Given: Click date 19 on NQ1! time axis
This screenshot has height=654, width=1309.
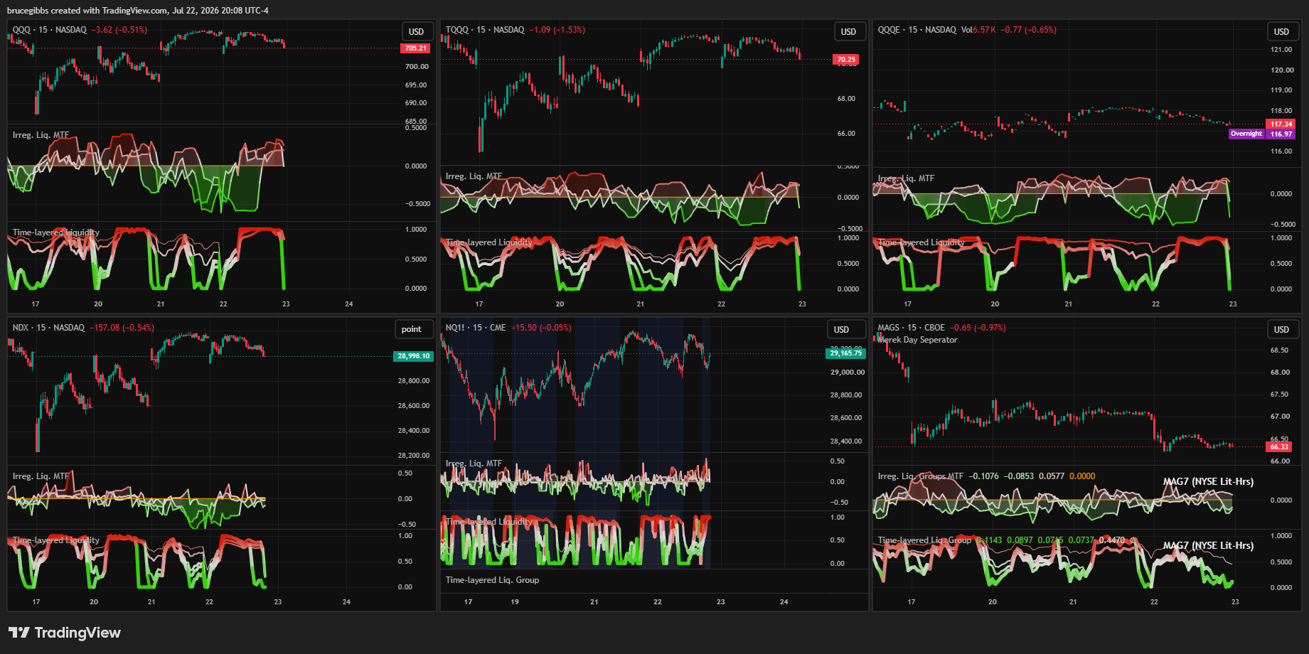Looking at the screenshot, I should (x=515, y=602).
